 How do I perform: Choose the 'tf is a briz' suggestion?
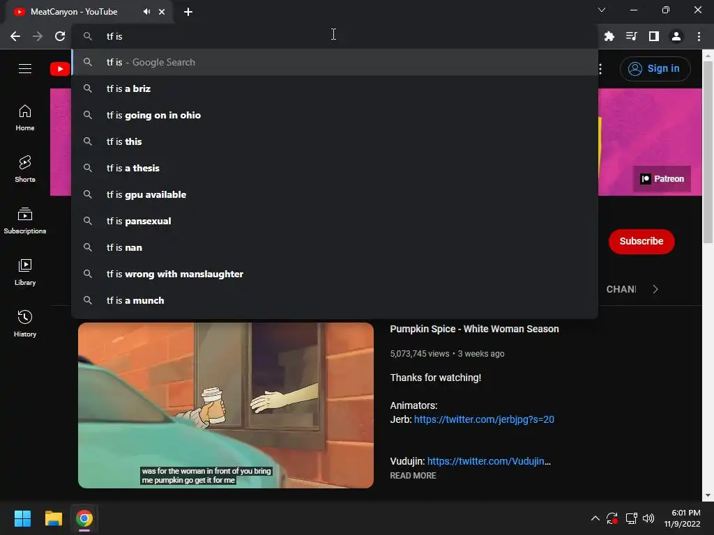334,88
